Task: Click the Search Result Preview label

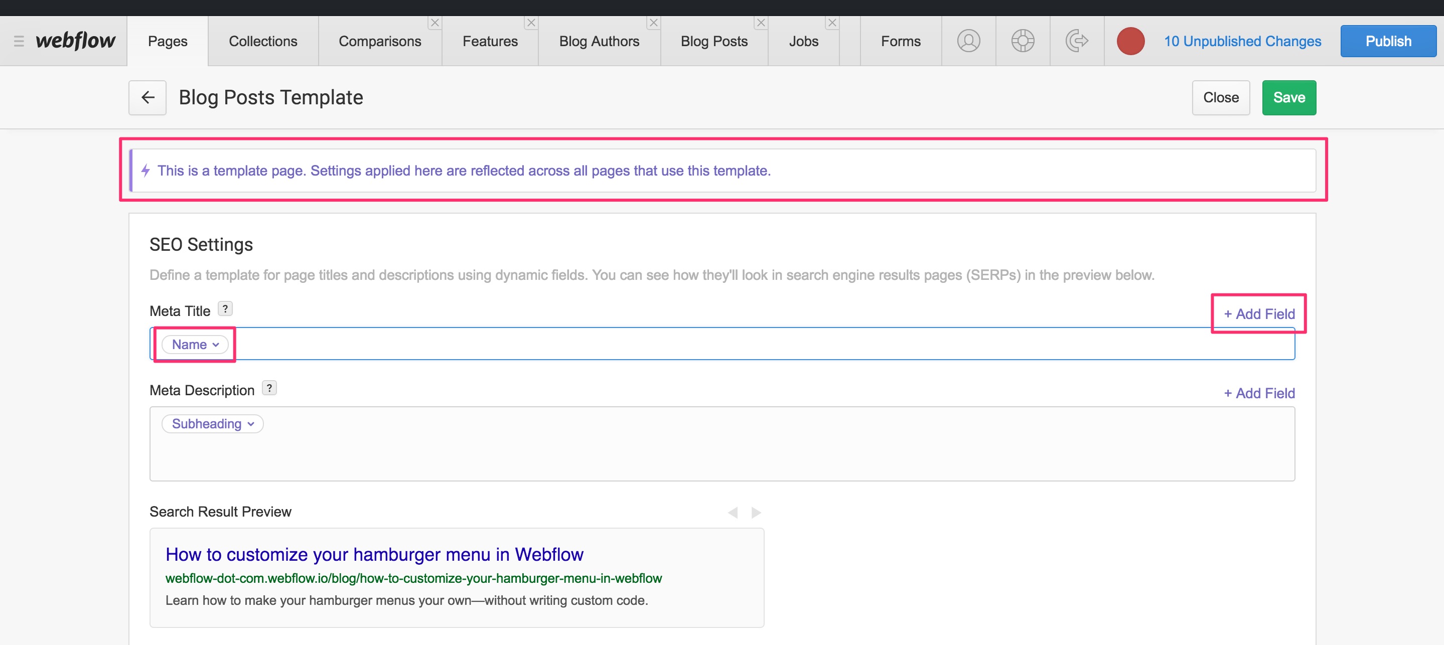Action: [220, 512]
